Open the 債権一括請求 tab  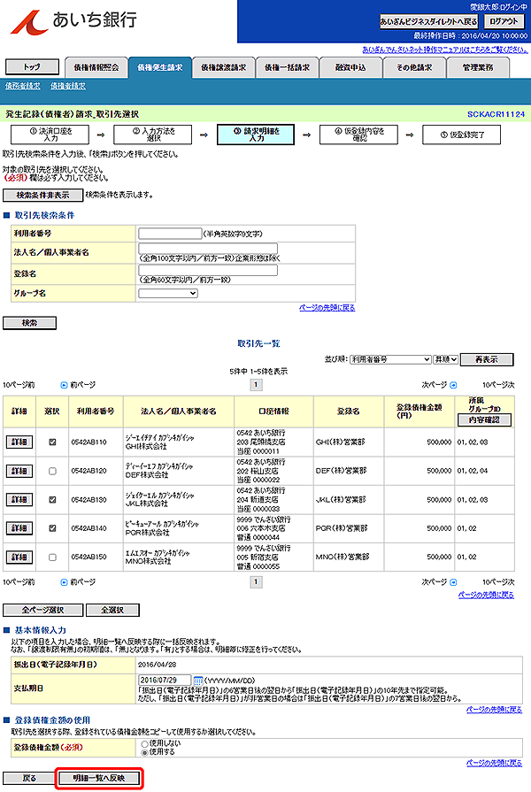(x=287, y=67)
